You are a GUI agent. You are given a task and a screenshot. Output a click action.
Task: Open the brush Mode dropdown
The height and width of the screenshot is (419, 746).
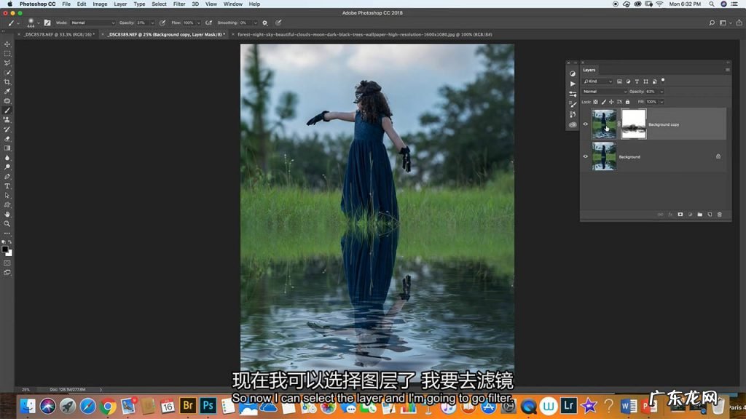tap(93, 23)
